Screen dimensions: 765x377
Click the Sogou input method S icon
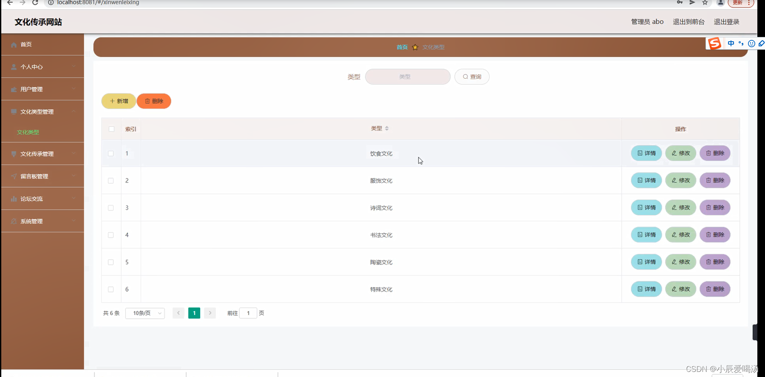(x=714, y=43)
